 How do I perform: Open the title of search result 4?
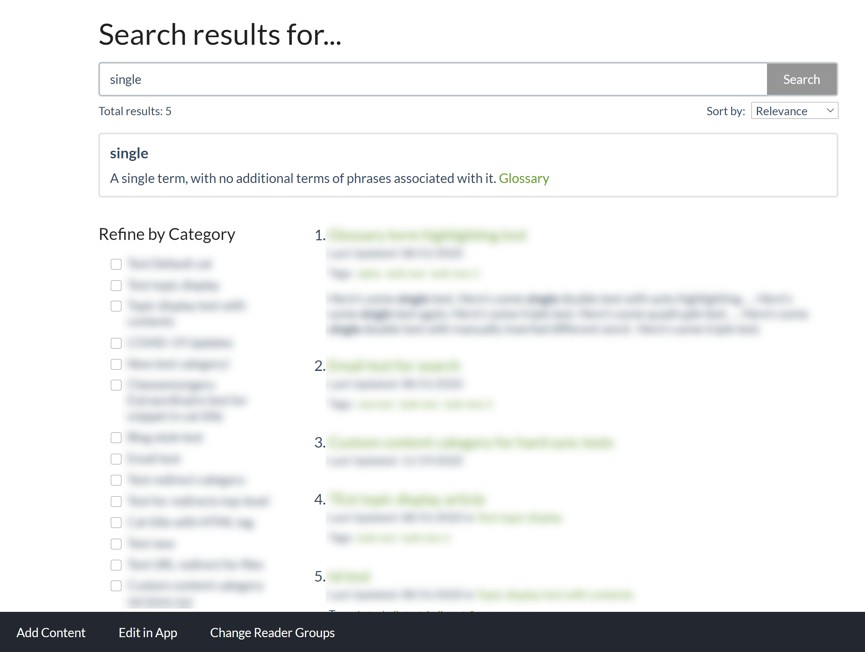pyautogui.click(x=407, y=499)
